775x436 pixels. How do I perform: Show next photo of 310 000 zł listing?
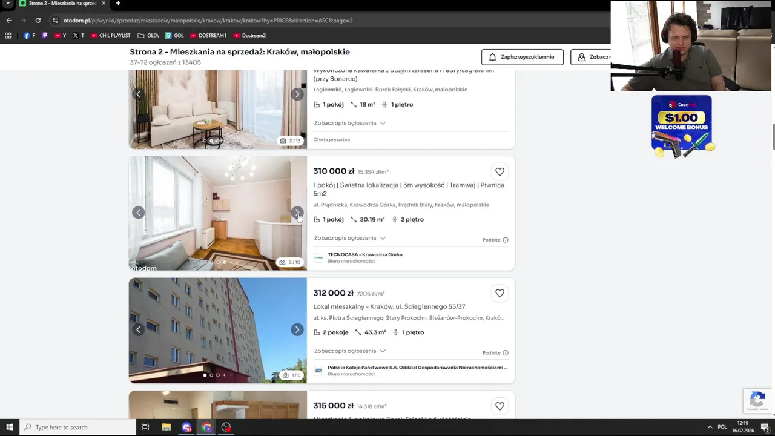point(297,213)
